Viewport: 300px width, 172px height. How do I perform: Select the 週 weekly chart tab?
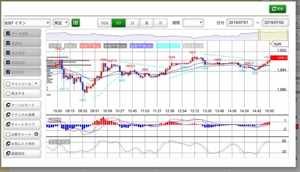coord(146,23)
